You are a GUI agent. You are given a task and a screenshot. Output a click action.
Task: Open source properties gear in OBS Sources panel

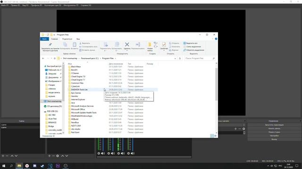click(58, 156)
